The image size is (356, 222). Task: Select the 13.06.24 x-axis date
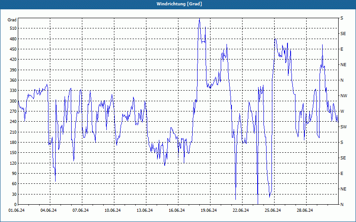point(145,210)
